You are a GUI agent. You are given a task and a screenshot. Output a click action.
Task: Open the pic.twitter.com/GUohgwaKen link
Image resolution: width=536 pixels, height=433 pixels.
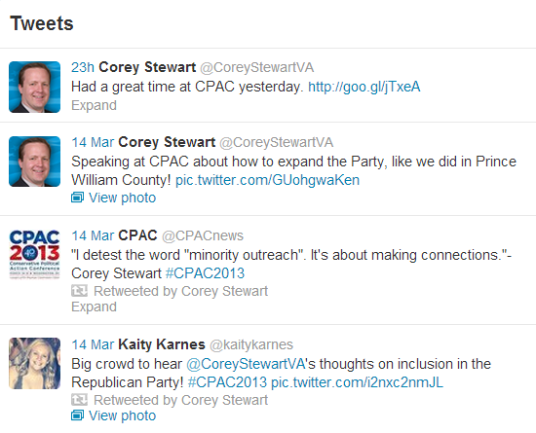267,180
